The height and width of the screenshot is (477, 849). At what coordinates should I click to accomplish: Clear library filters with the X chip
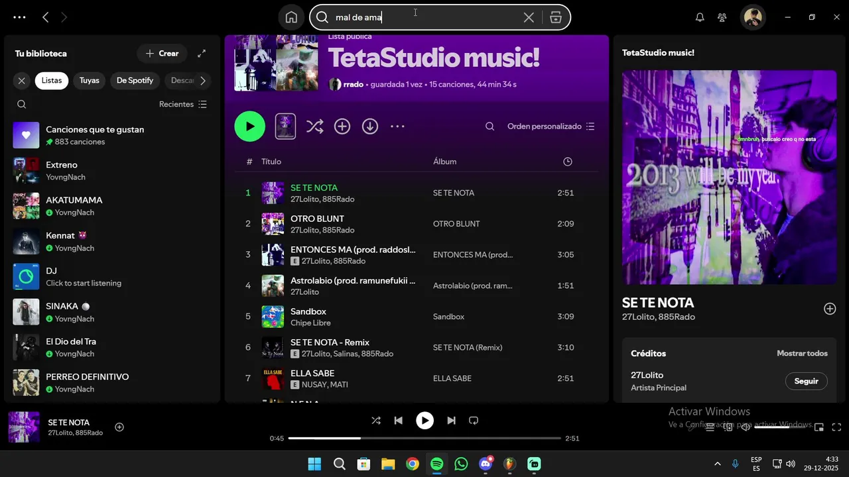pos(22,80)
